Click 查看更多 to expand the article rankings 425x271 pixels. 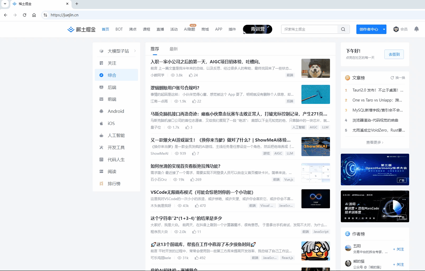[x=374, y=142]
